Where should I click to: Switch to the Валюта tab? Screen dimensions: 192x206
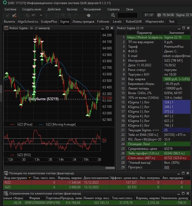coord(9,22)
